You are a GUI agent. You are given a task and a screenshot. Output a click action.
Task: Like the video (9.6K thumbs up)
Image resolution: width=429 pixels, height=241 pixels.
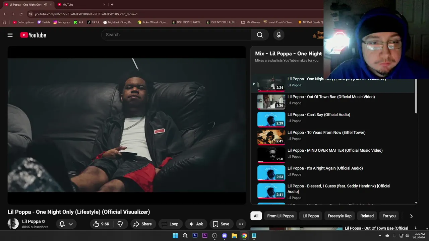(102, 224)
